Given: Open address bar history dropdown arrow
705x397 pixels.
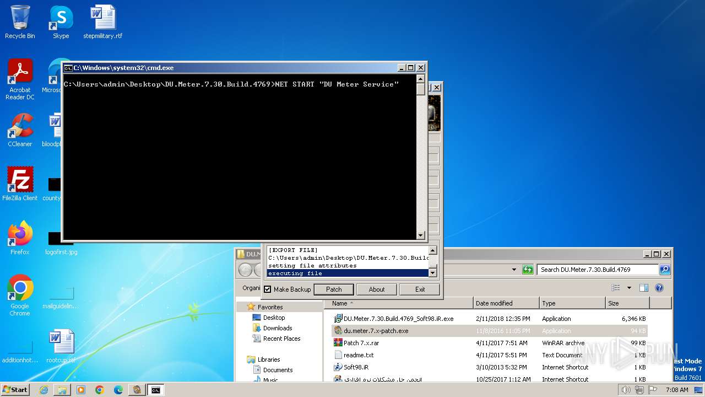Looking at the screenshot, I should pyautogui.click(x=514, y=270).
